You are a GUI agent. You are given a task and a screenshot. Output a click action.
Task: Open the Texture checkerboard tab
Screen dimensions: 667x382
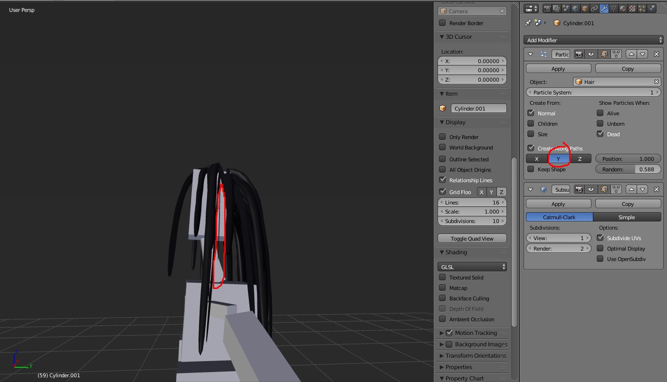coord(633,9)
